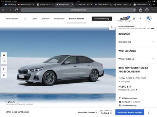Click Modell ändern link
157x117 pixels.
12,19
